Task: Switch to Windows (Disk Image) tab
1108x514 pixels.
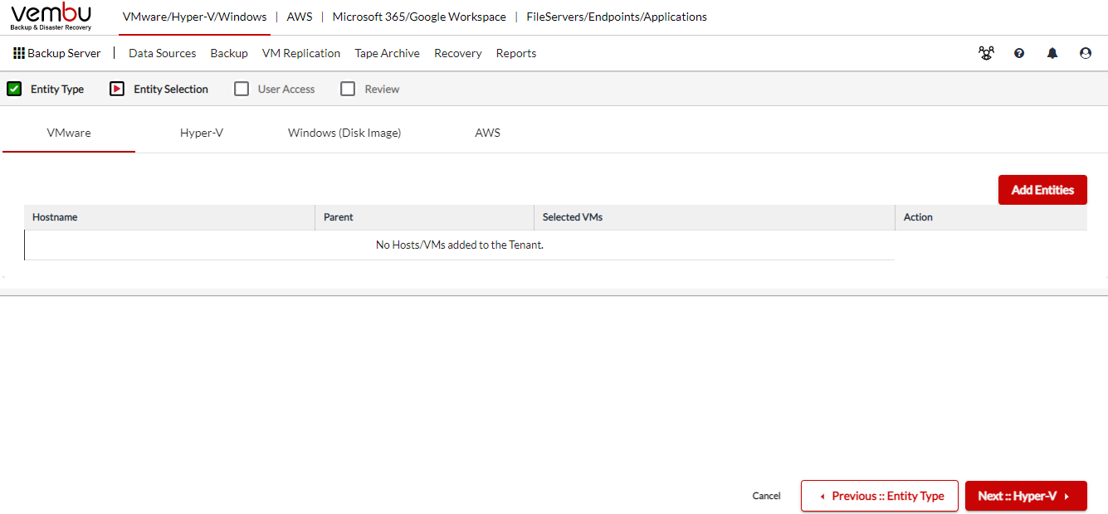Action: click(x=344, y=133)
